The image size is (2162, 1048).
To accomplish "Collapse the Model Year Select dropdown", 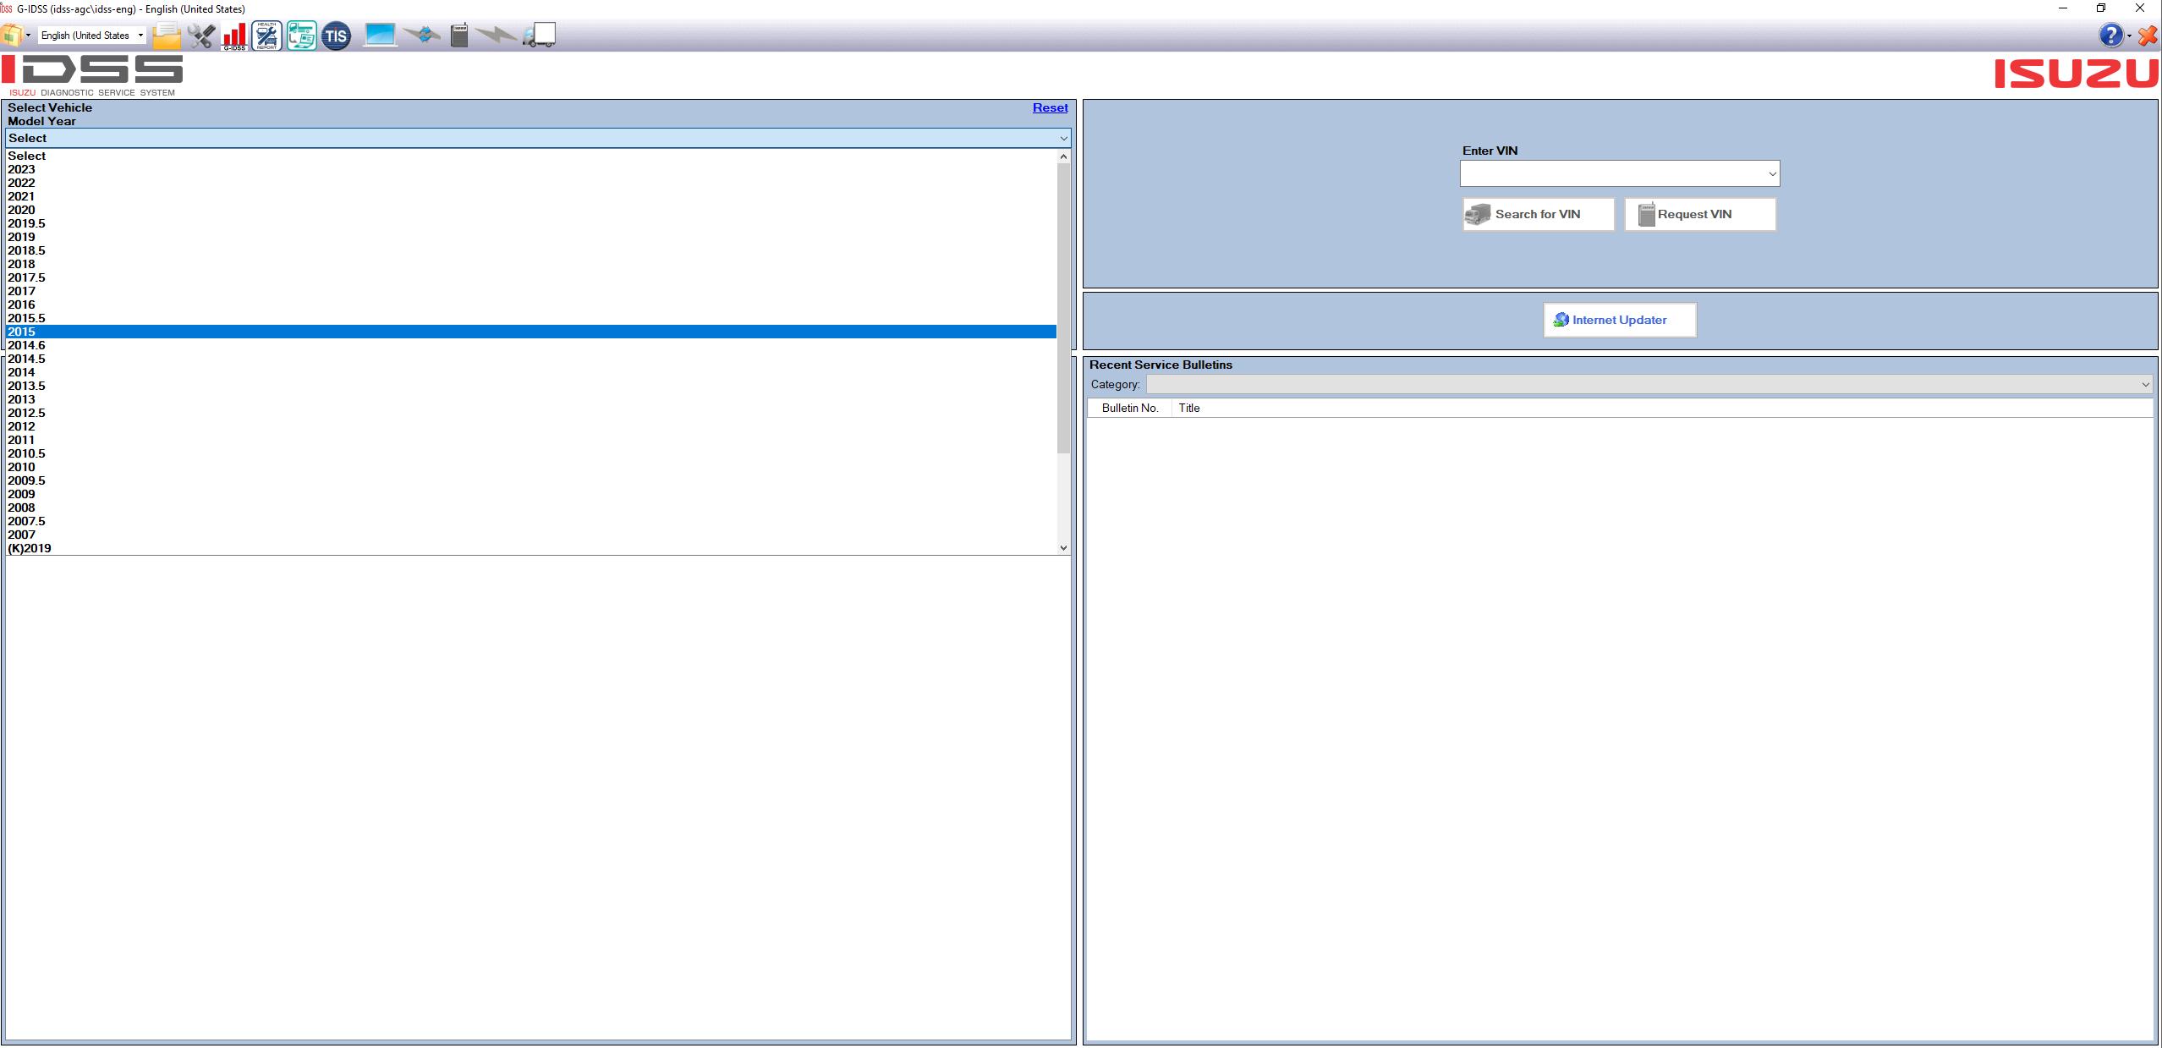I will (1063, 139).
